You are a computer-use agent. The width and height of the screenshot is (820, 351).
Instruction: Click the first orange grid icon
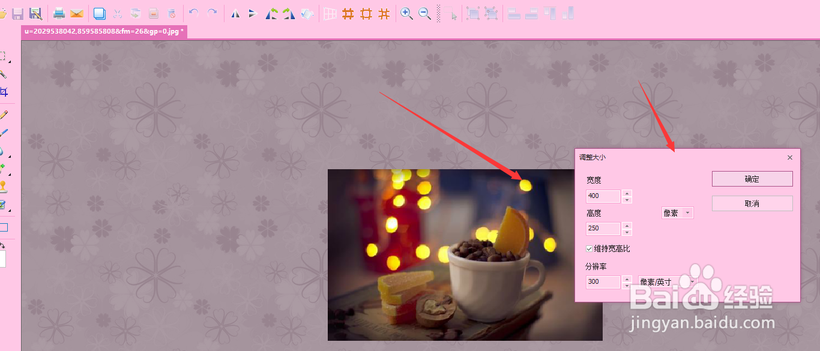point(348,13)
